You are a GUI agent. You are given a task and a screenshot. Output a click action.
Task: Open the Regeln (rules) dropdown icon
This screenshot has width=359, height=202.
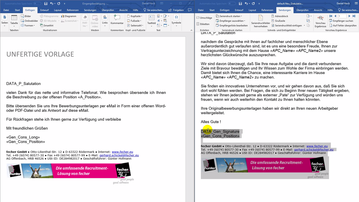coord(309,16)
